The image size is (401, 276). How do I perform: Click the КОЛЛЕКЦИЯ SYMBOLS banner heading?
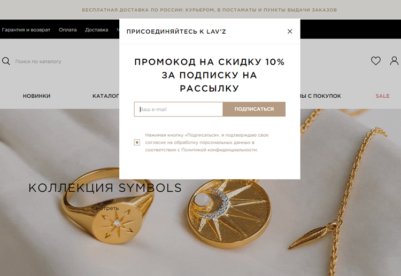pos(105,188)
